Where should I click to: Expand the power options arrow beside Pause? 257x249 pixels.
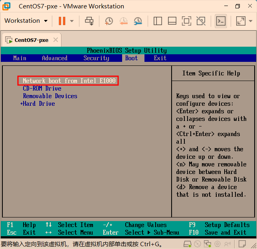72,21
